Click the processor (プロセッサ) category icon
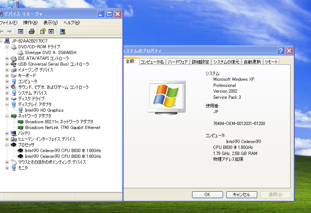This screenshot has width=311, height=213. point(13,145)
